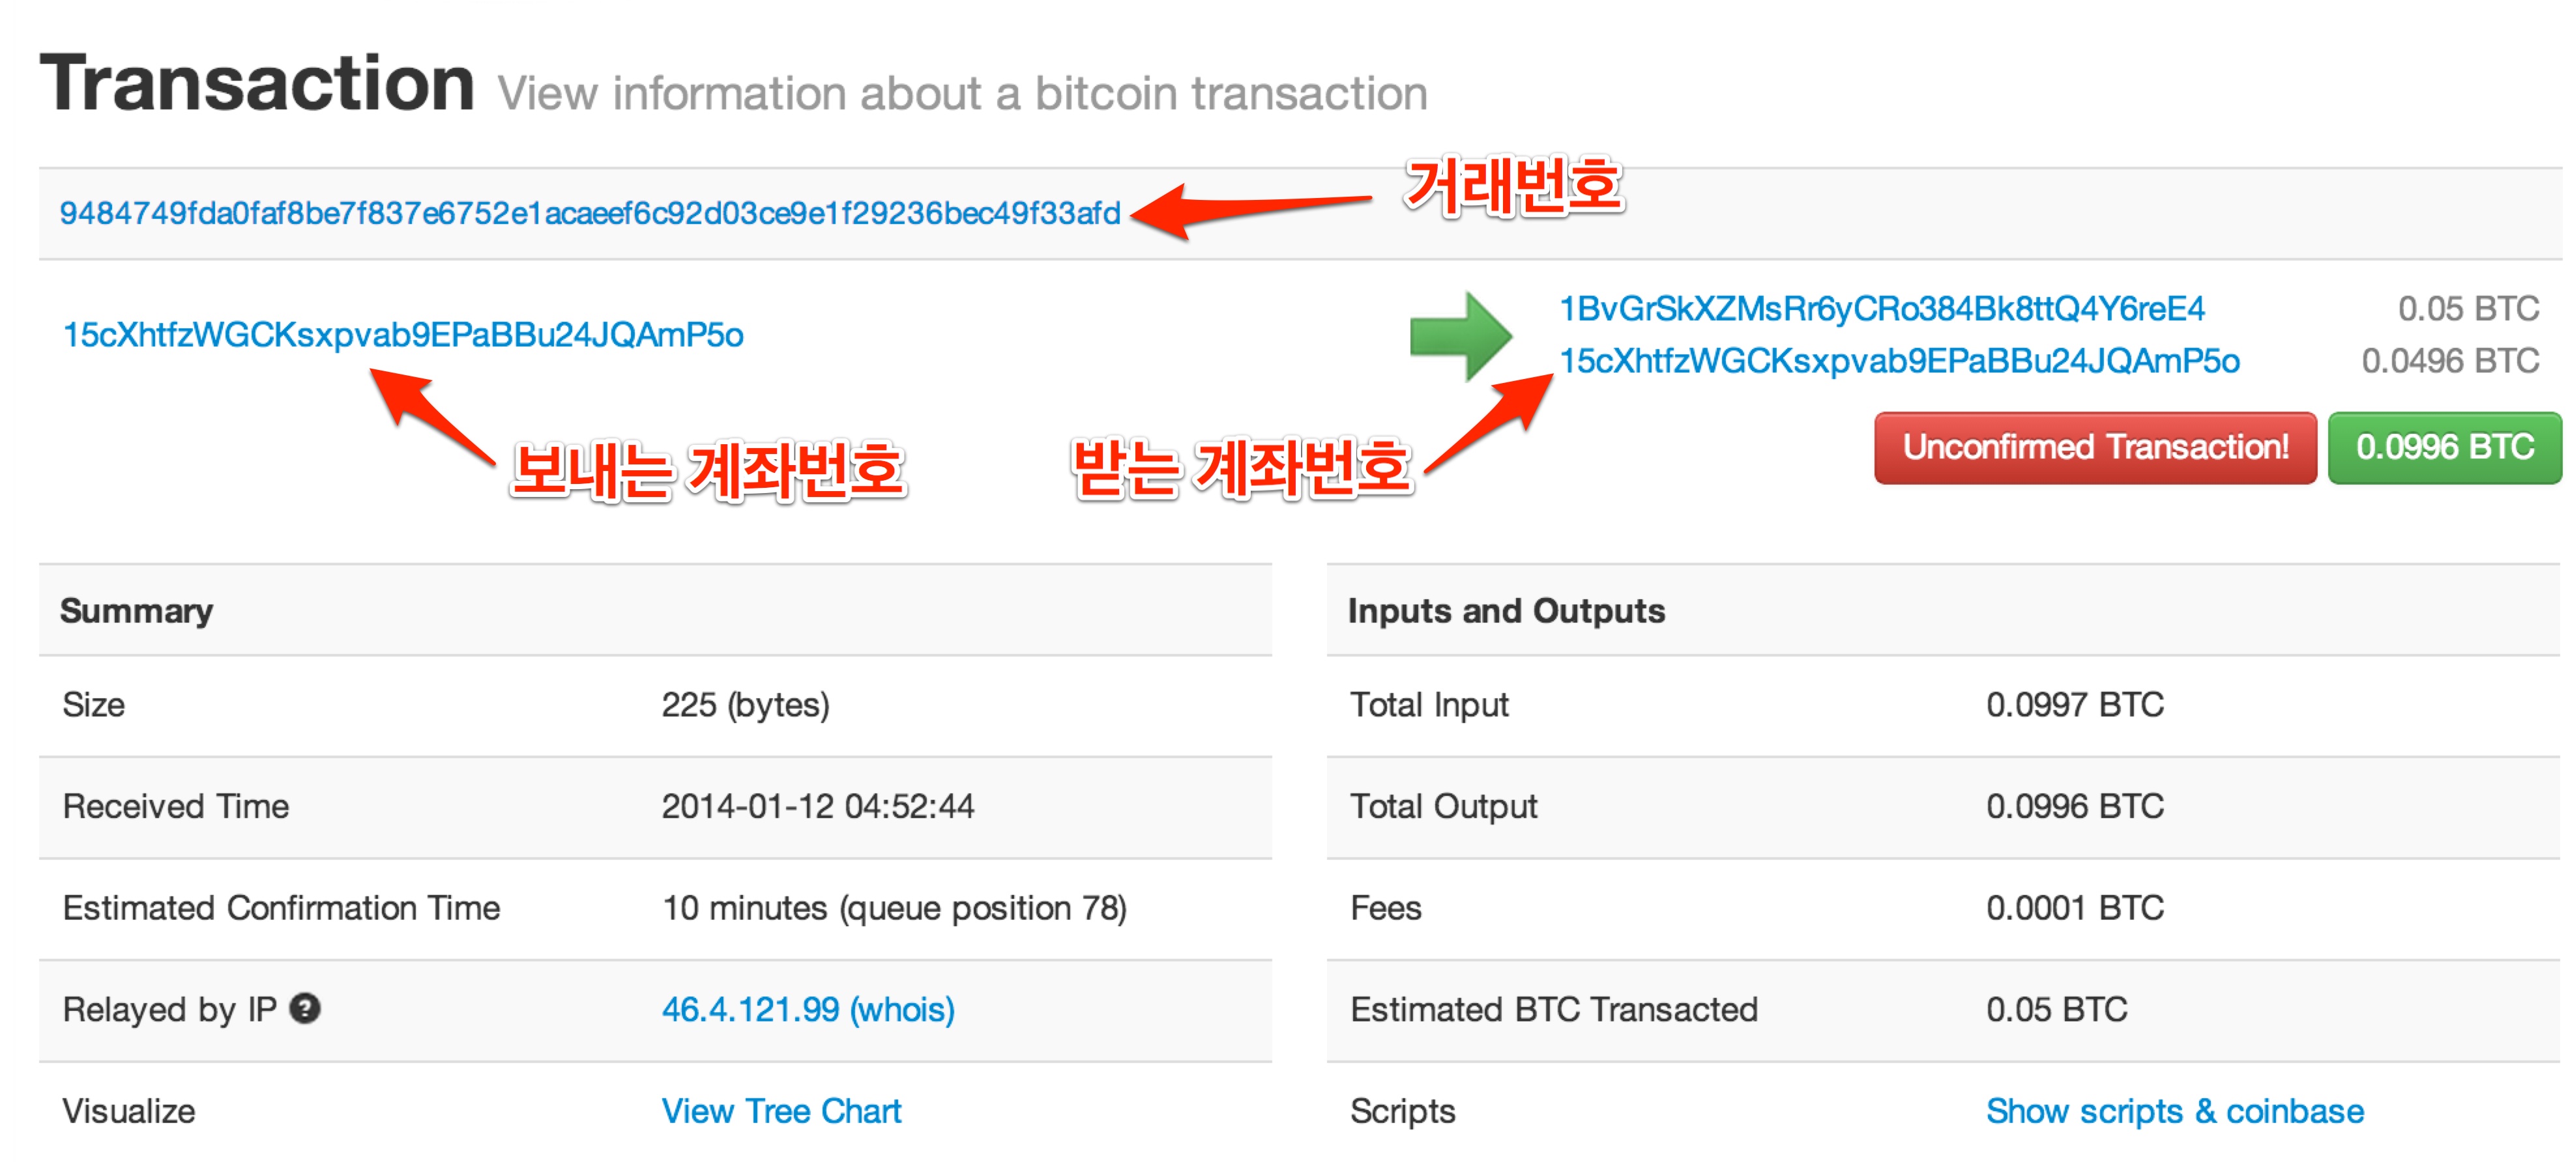Click the Total Input value 0.0997 BTC

pos(2073,705)
